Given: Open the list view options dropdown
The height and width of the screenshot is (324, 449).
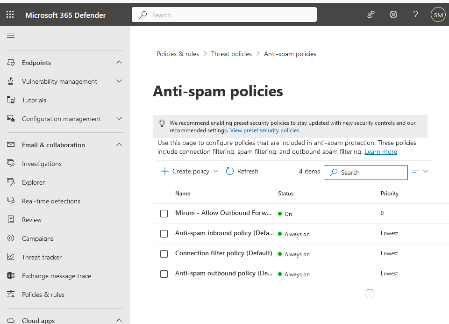Looking at the screenshot, I should pos(420,171).
